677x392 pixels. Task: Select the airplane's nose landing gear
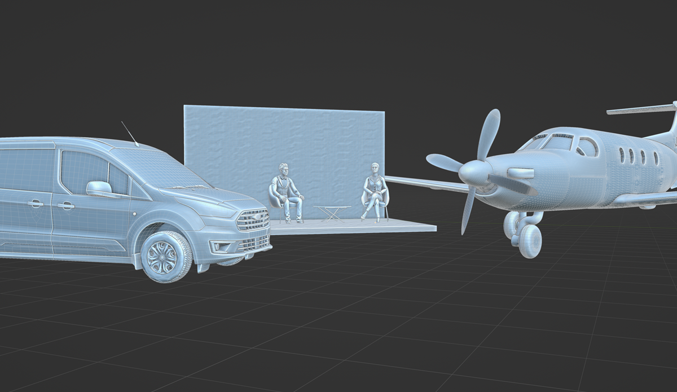[524, 234]
